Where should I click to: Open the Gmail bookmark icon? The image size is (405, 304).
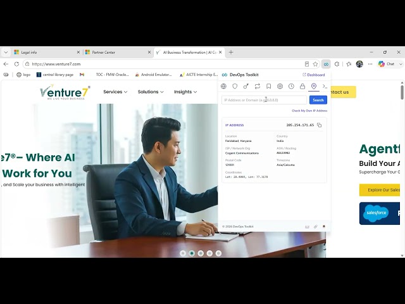(82, 75)
